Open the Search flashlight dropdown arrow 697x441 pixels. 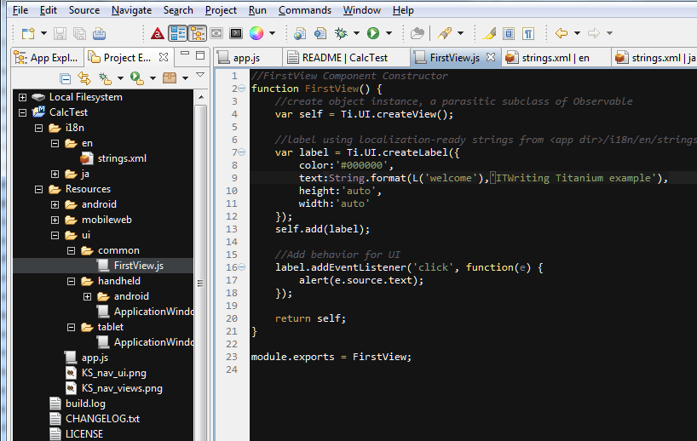pyautogui.click(x=460, y=33)
